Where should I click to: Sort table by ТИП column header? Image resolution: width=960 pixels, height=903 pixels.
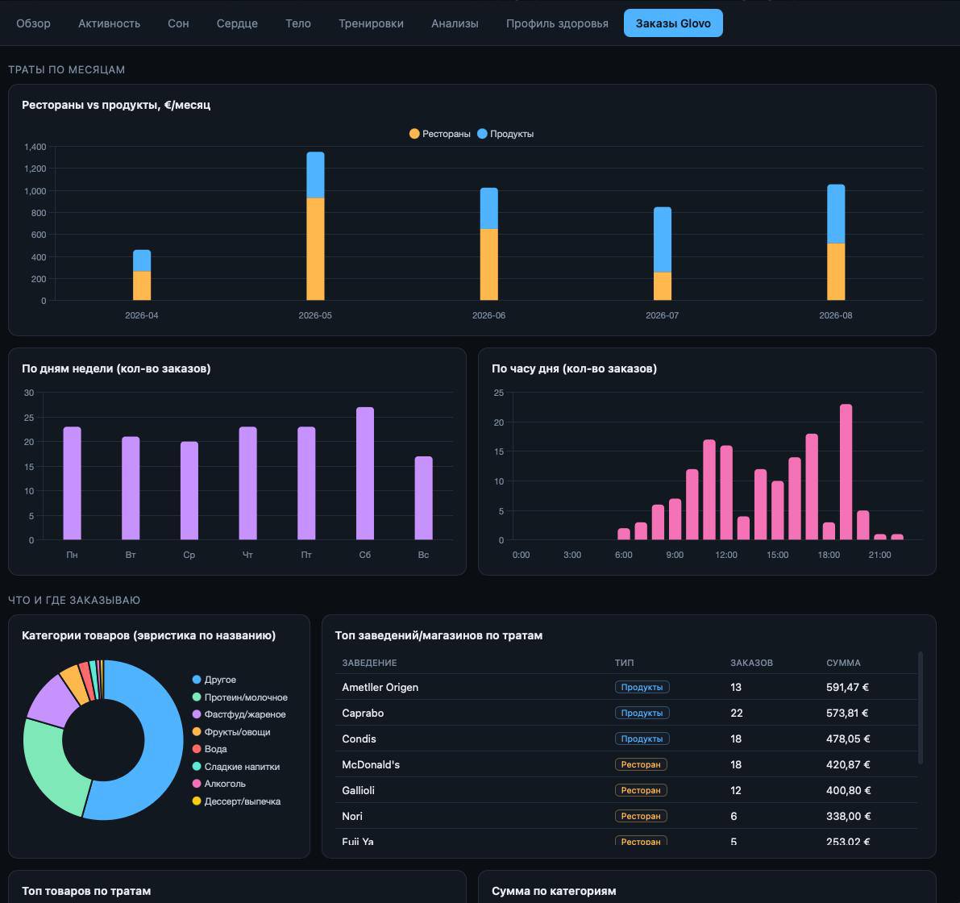624,663
